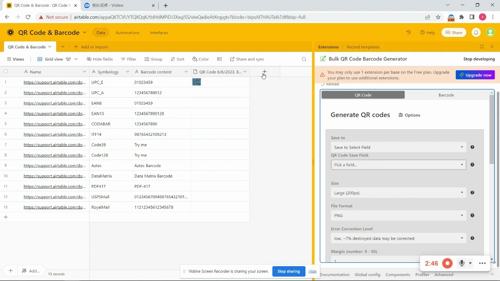The image size is (500, 281).
Task: Open the Filter toolbar option
Action: (x=129, y=59)
